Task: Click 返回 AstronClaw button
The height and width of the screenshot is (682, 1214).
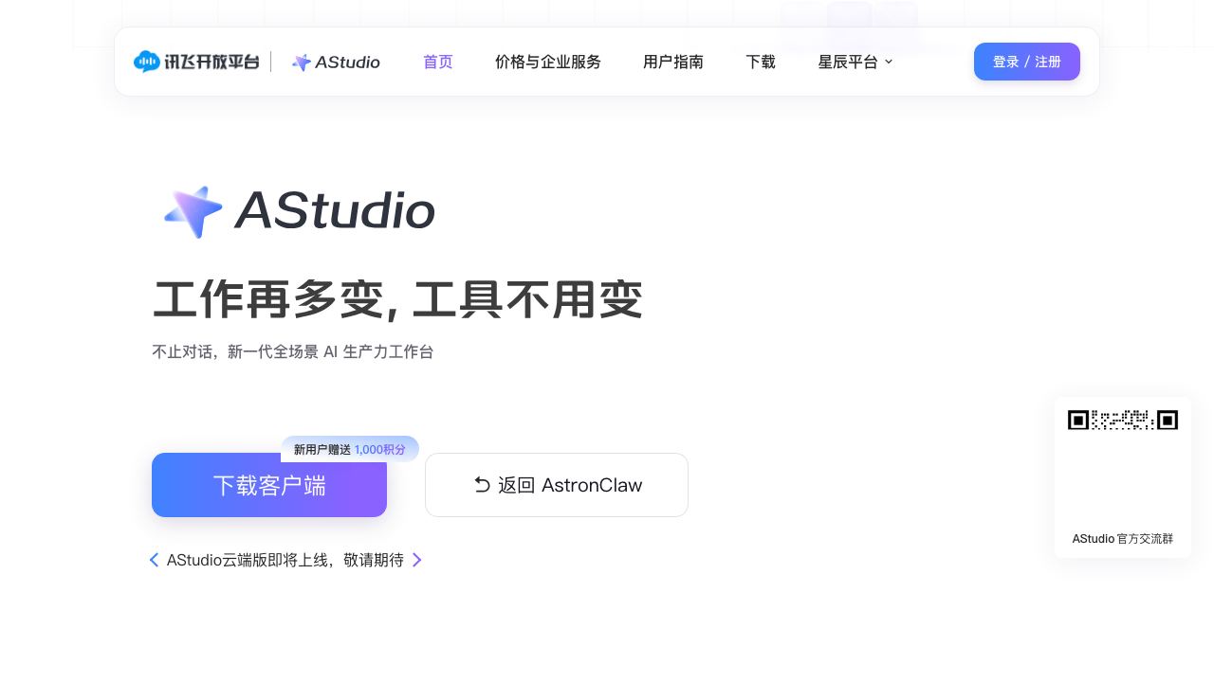Action: [557, 485]
